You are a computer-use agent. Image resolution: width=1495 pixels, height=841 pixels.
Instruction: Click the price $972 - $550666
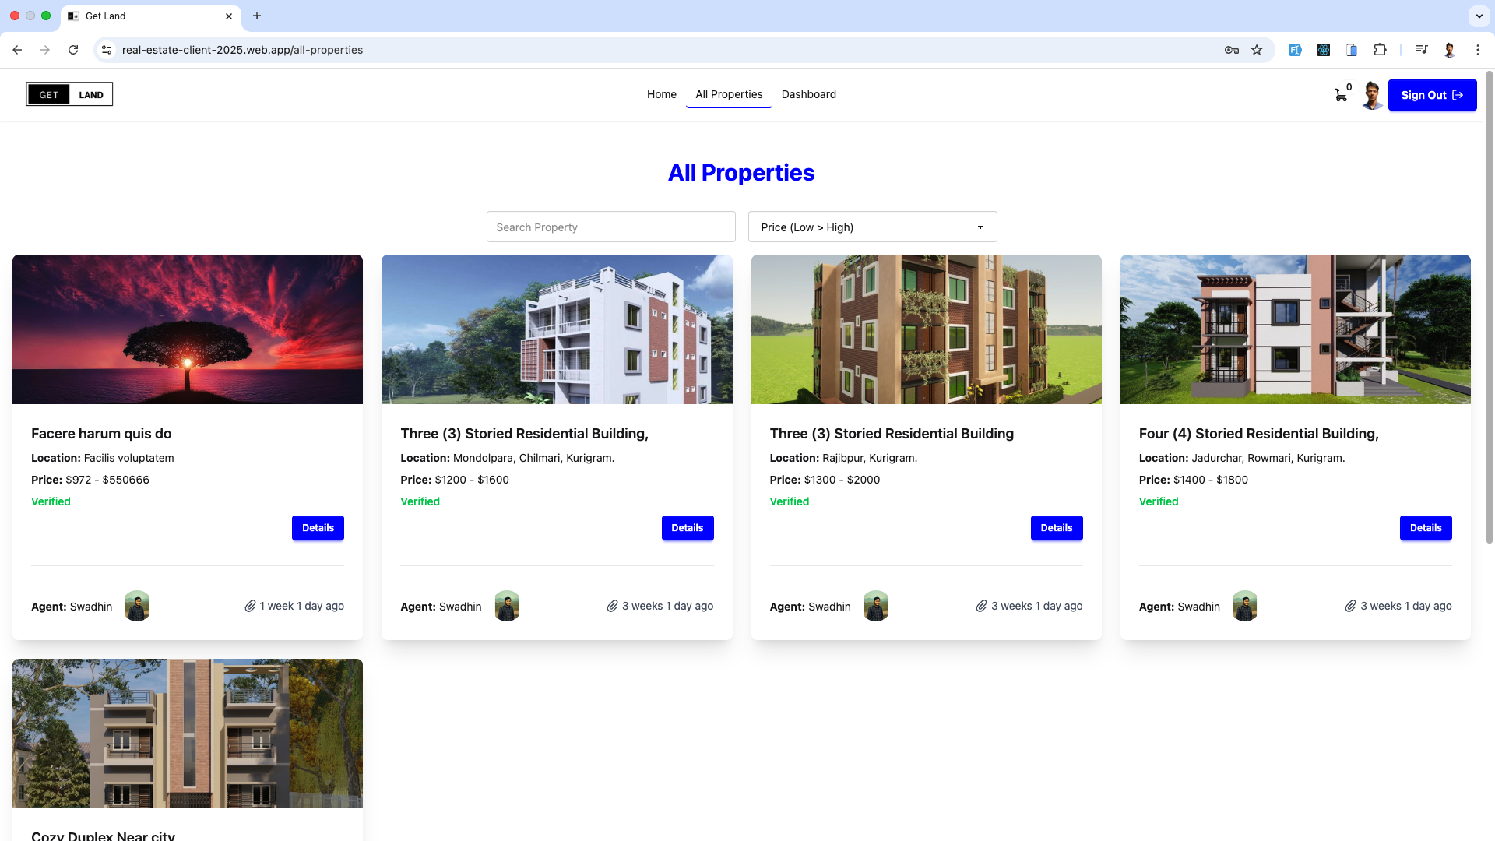(x=107, y=480)
